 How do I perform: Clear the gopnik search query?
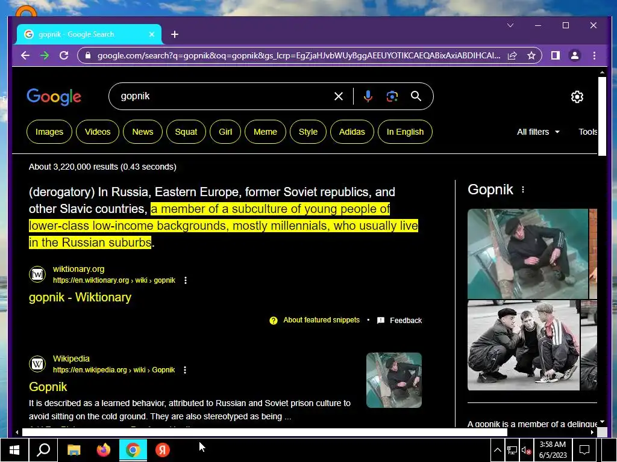coord(339,96)
